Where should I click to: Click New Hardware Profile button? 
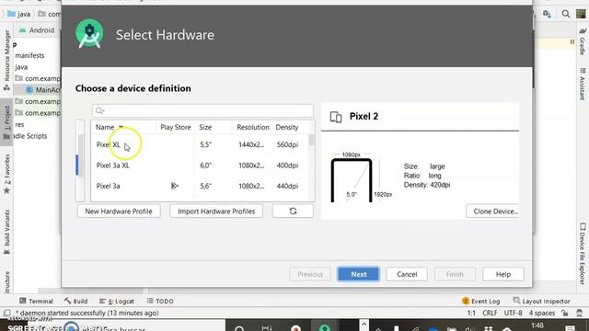tap(119, 211)
